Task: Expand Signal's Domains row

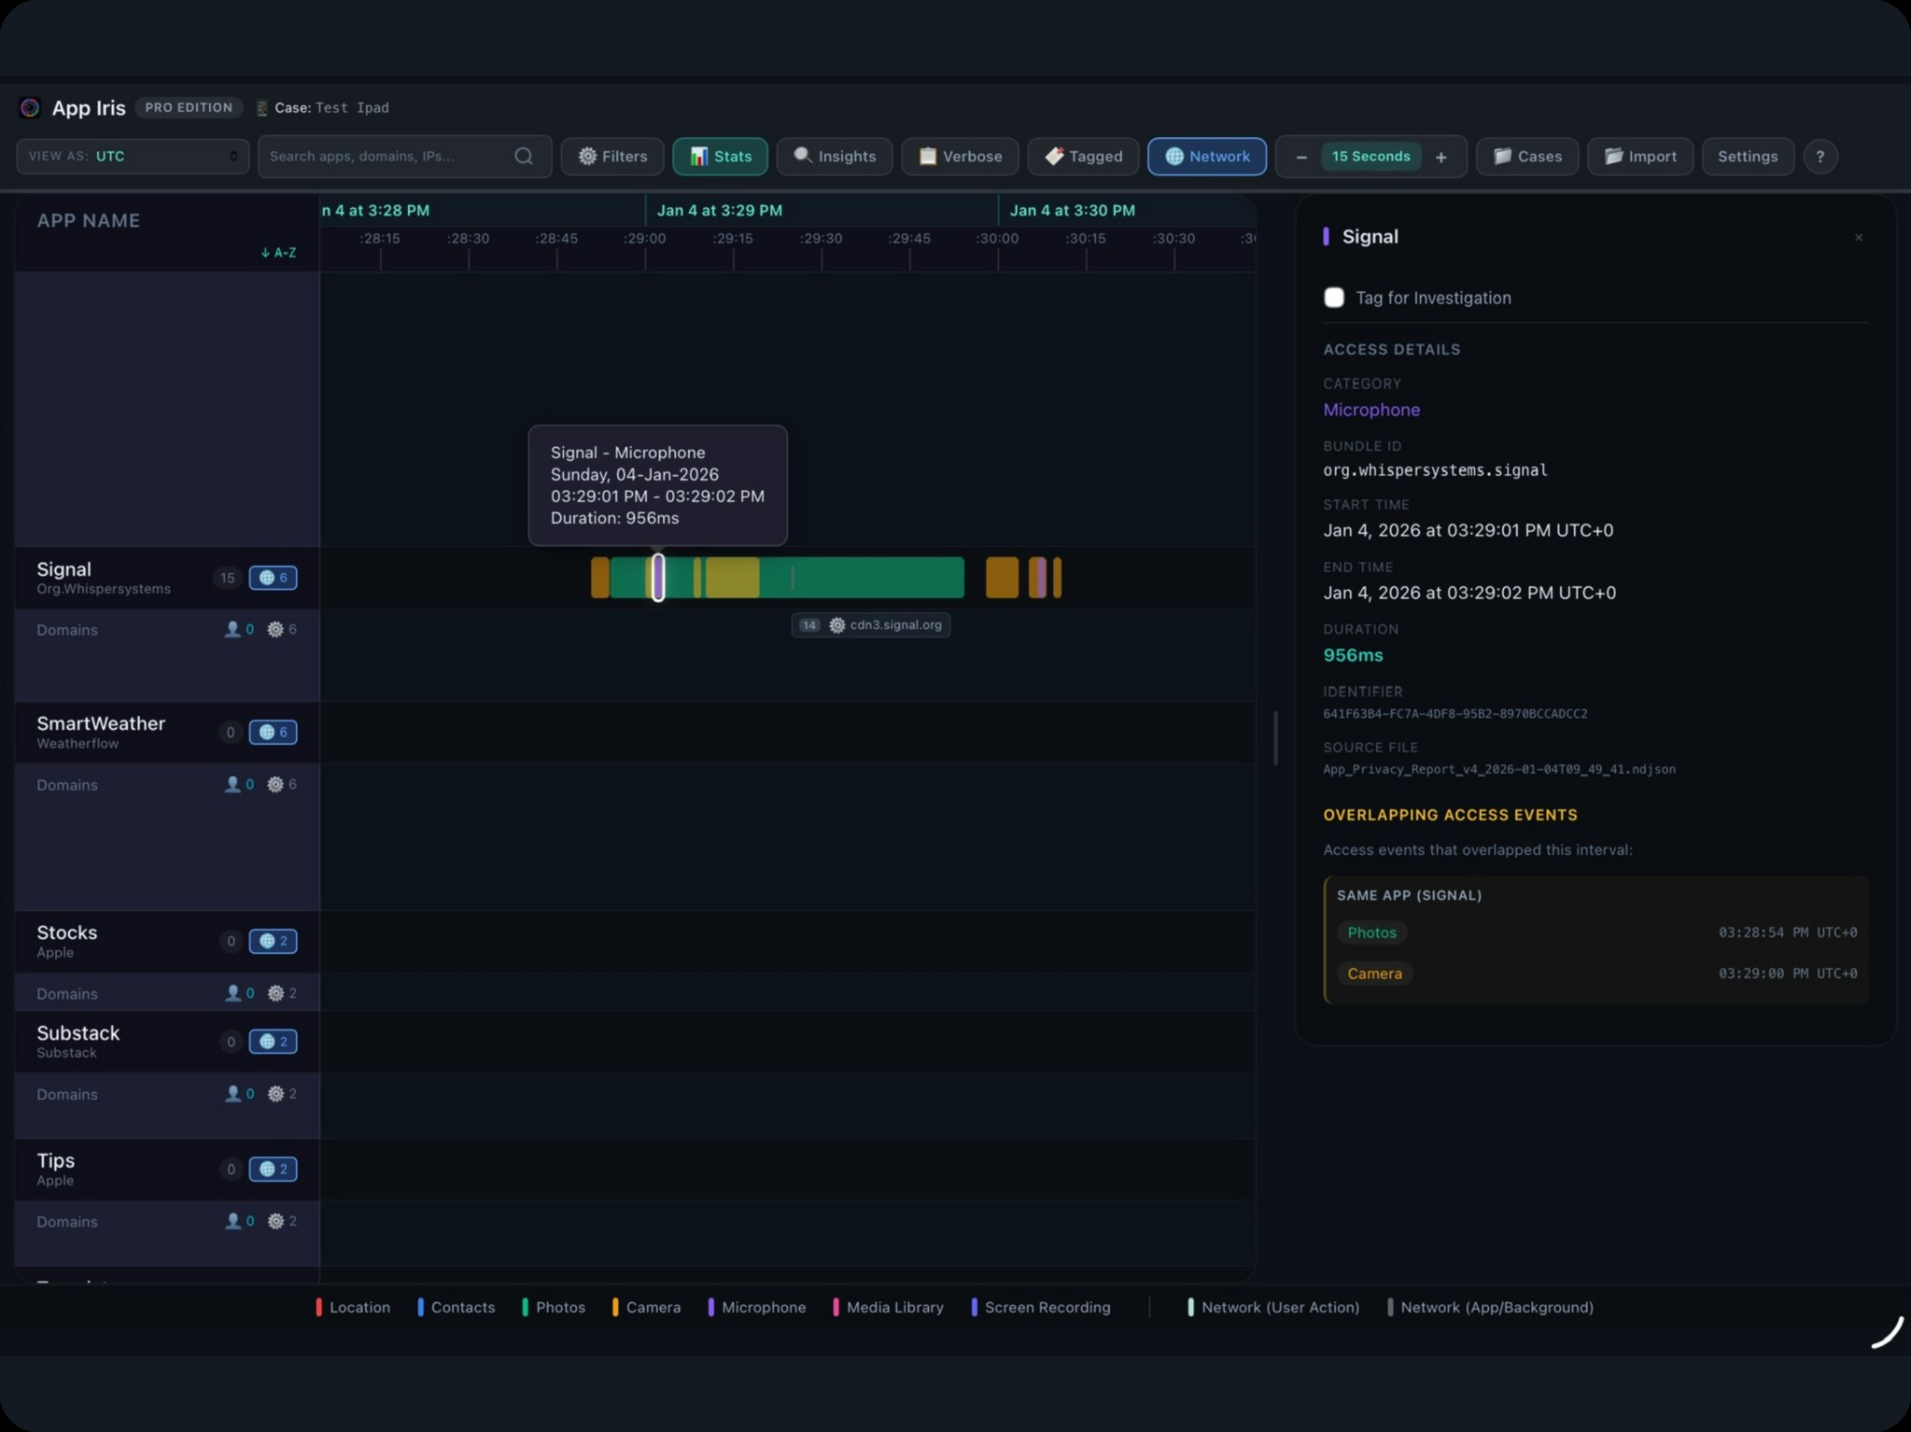Action: 166,654
